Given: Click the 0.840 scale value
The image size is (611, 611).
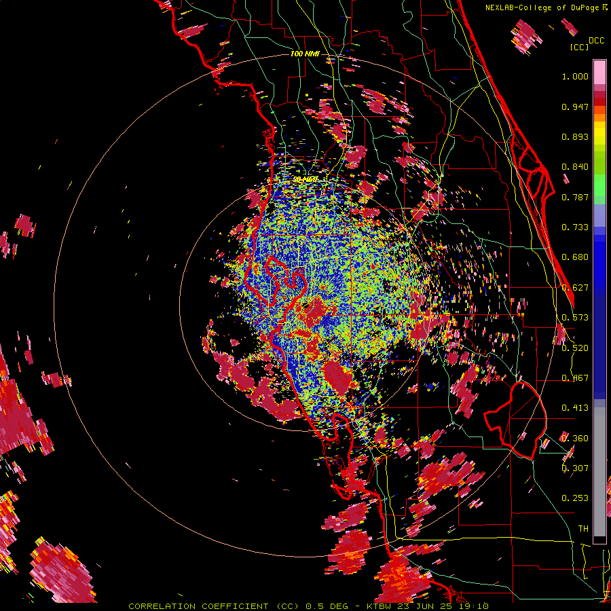Looking at the screenshot, I should [x=575, y=167].
